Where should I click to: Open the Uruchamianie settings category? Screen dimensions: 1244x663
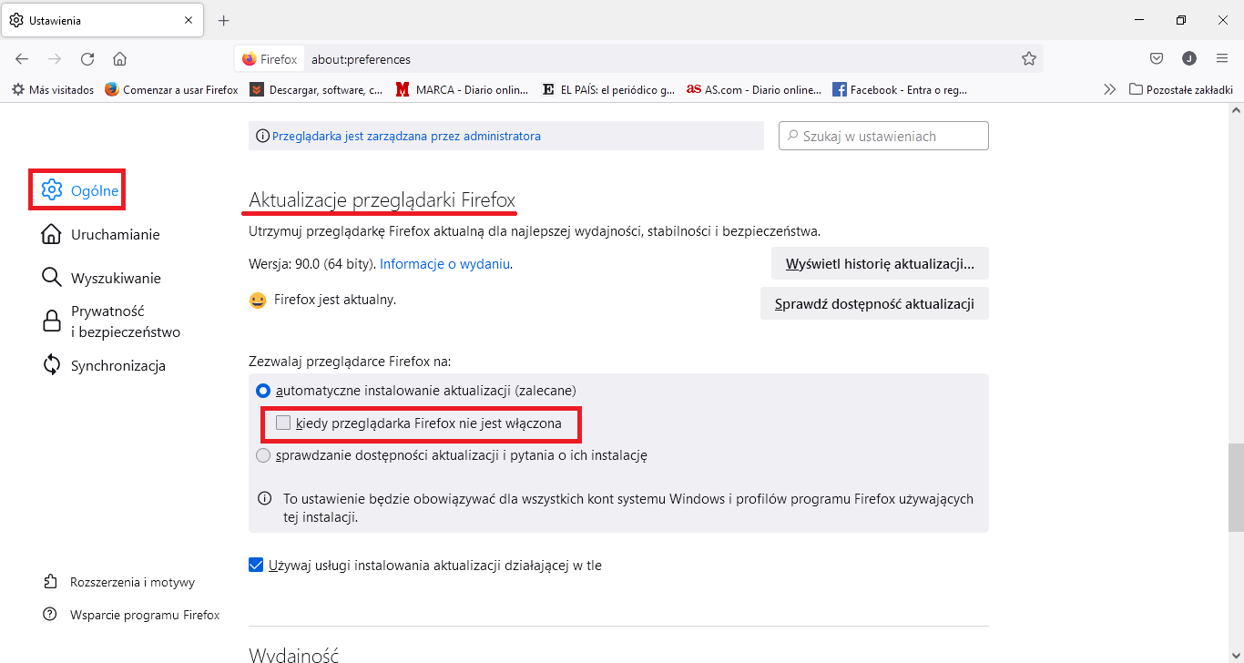pos(100,234)
